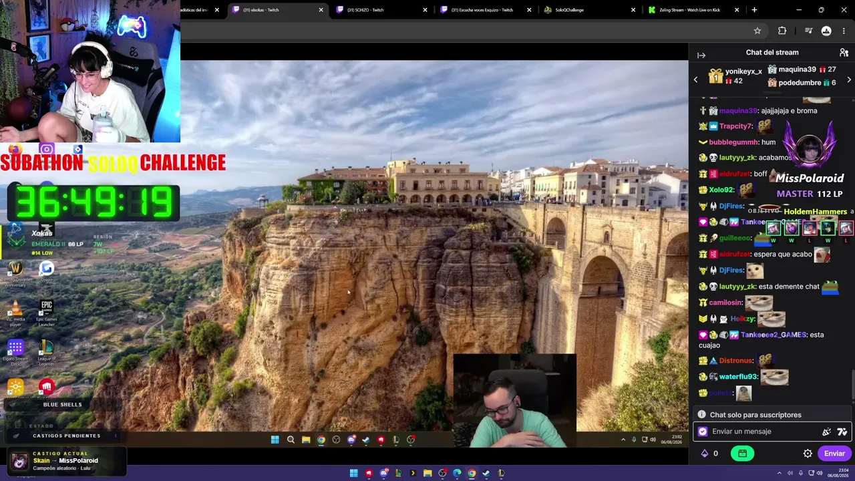855x481 pixels.
Task: Show next gift leaderboard entries
Action: coord(849,79)
